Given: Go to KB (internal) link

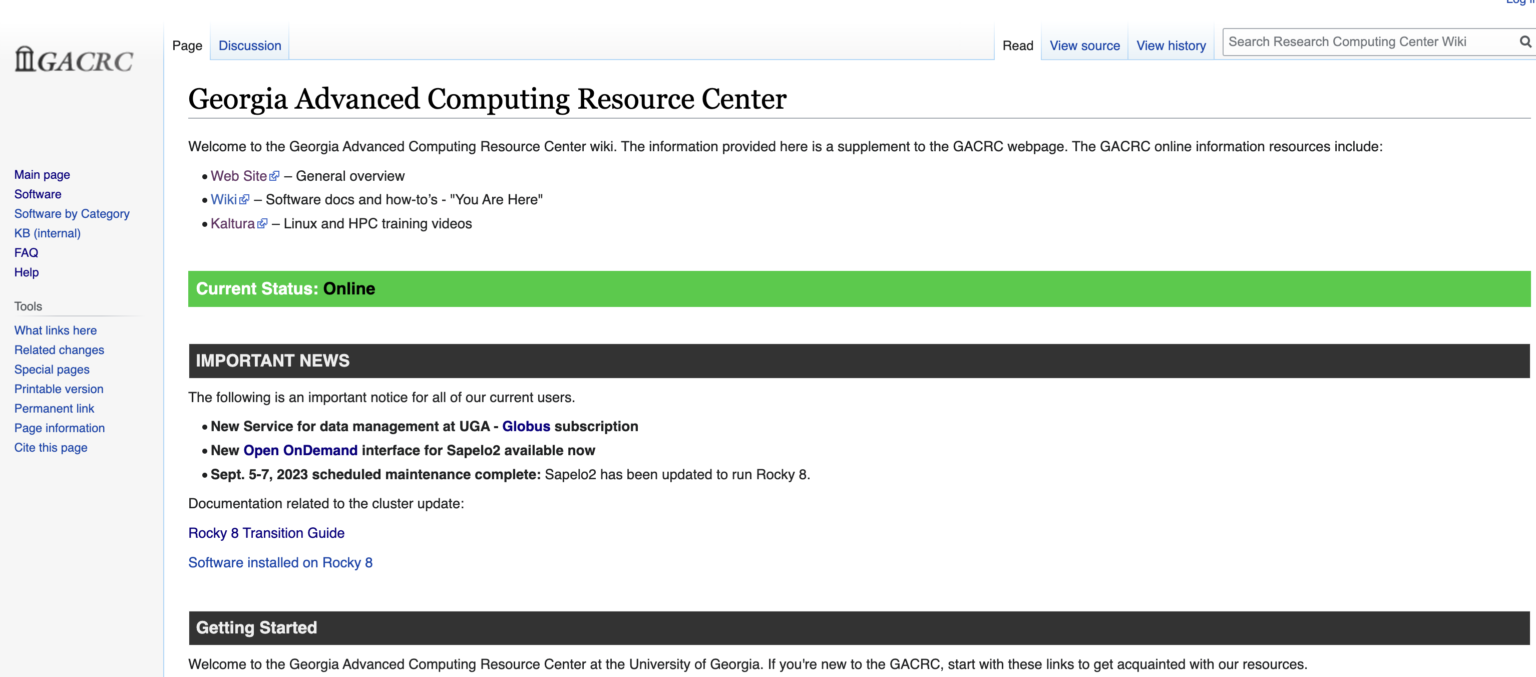Looking at the screenshot, I should pos(47,233).
